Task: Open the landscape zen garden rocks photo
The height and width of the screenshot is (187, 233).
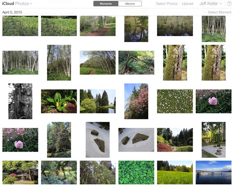Action: [136, 140]
